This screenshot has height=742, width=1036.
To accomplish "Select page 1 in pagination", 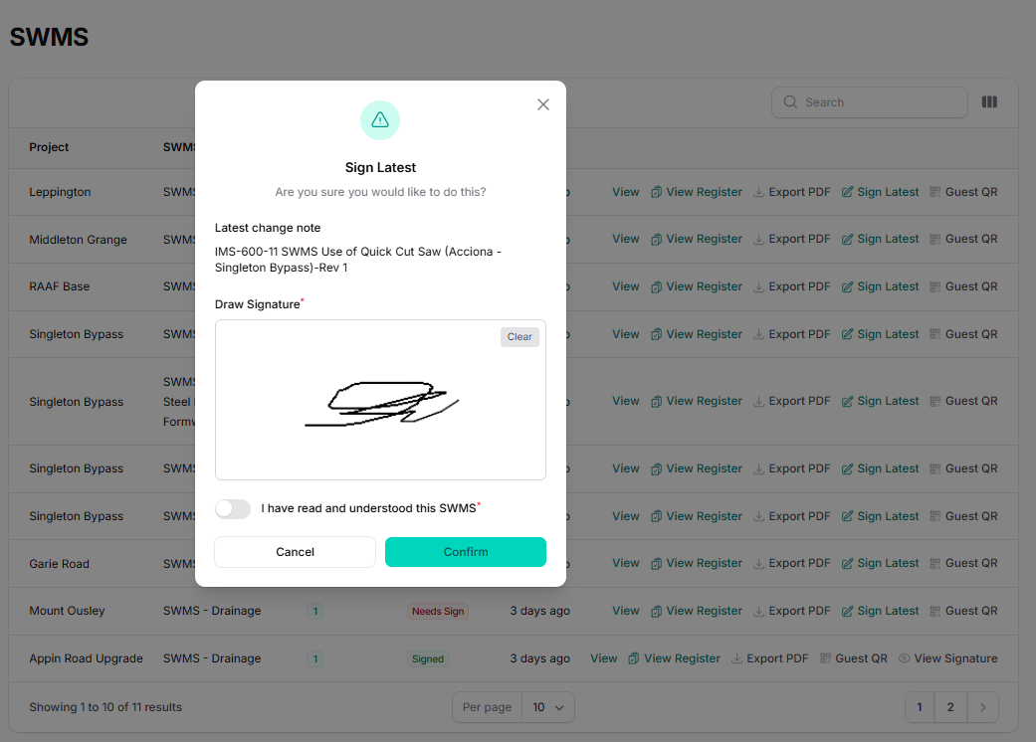I will pyautogui.click(x=919, y=707).
